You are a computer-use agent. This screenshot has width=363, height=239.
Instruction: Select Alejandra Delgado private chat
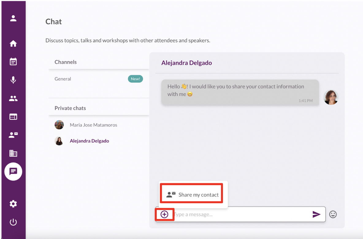(89, 141)
